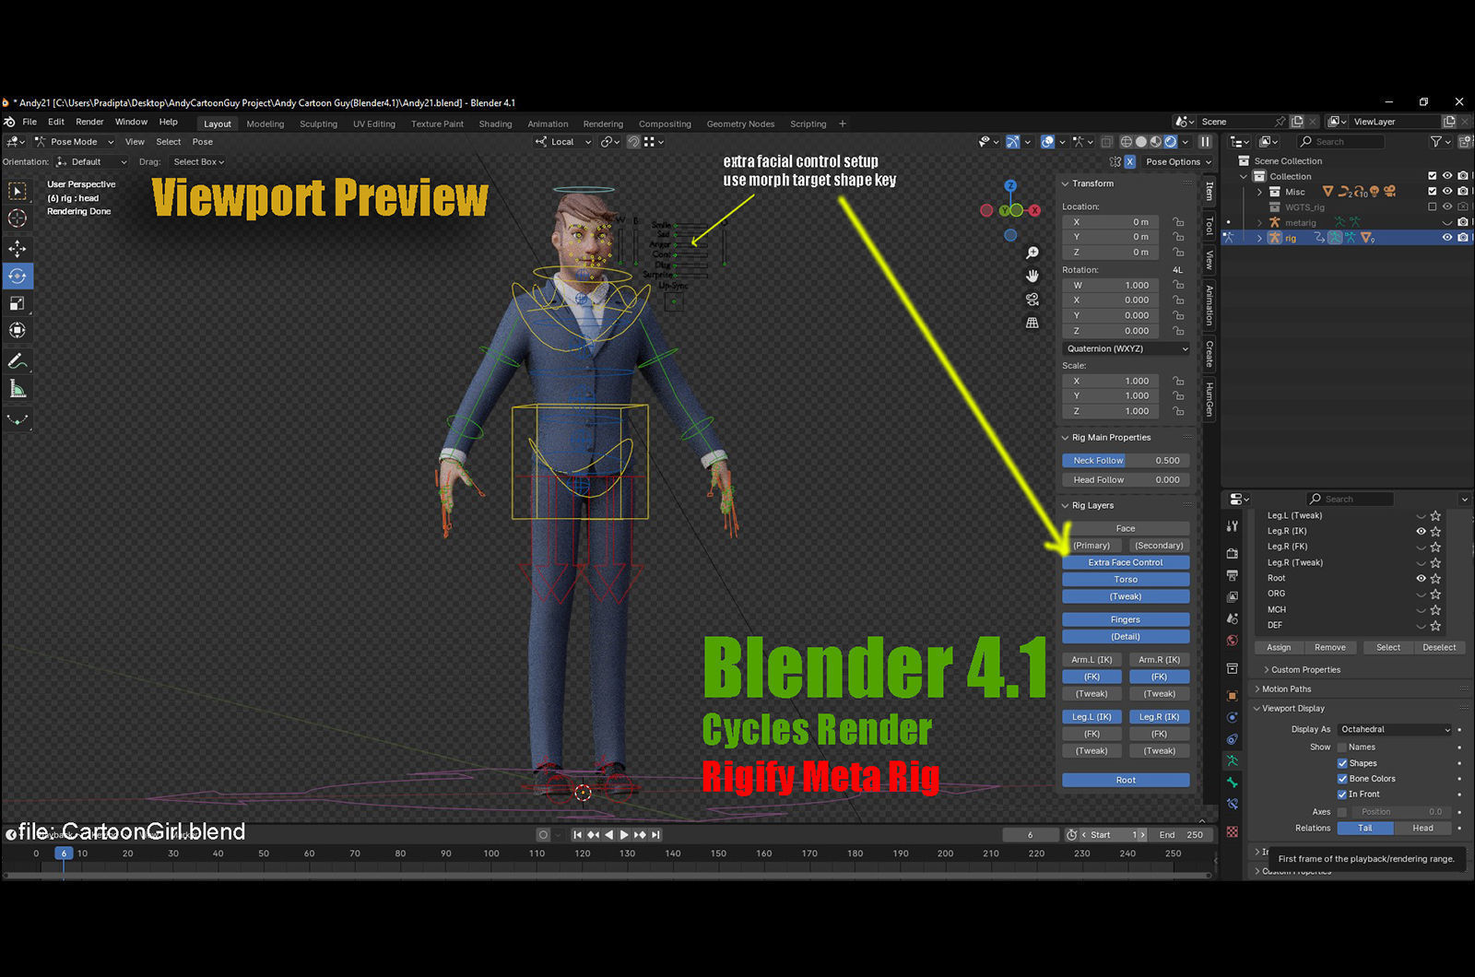Toggle Misc collection exclude checkbox
The height and width of the screenshot is (977, 1475).
click(1432, 192)
